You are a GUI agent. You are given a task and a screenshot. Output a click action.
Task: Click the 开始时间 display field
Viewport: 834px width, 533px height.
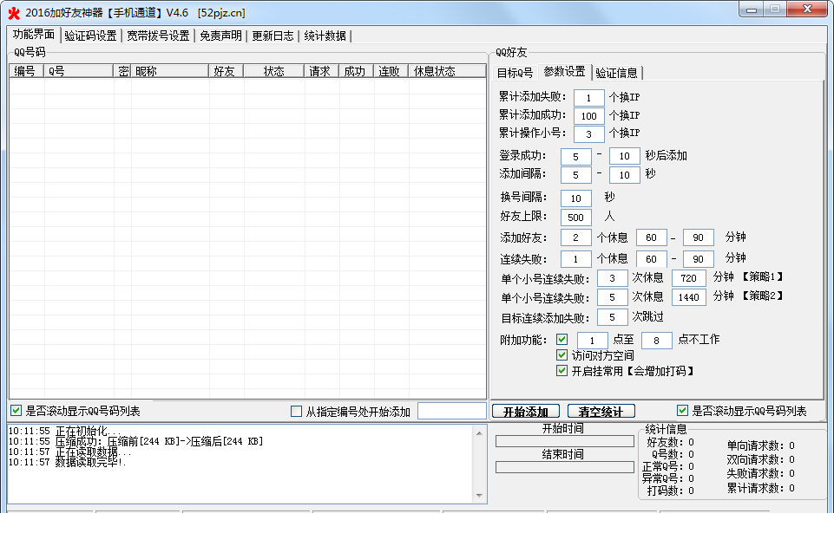point(565,441)
